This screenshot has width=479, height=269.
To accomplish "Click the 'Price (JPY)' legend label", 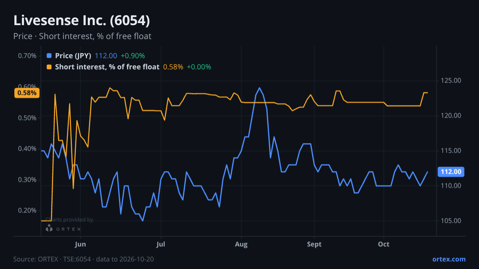I will pos(73,56).
